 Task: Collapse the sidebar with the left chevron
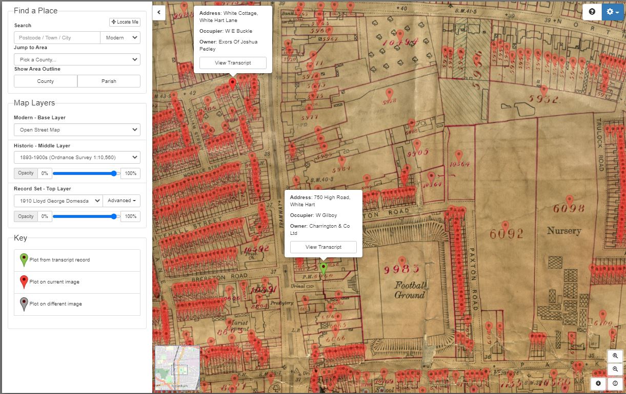(159, 12)
